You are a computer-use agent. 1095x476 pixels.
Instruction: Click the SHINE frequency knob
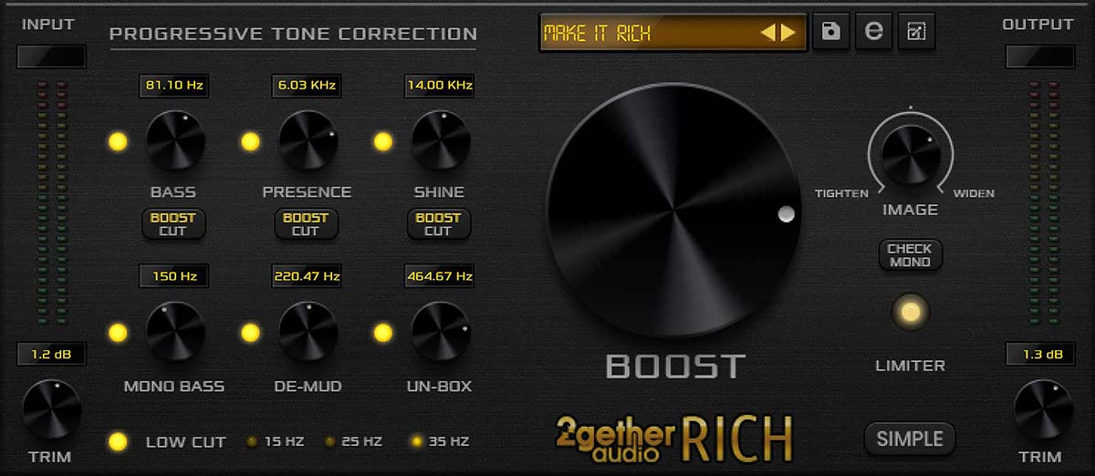[441, 140]
